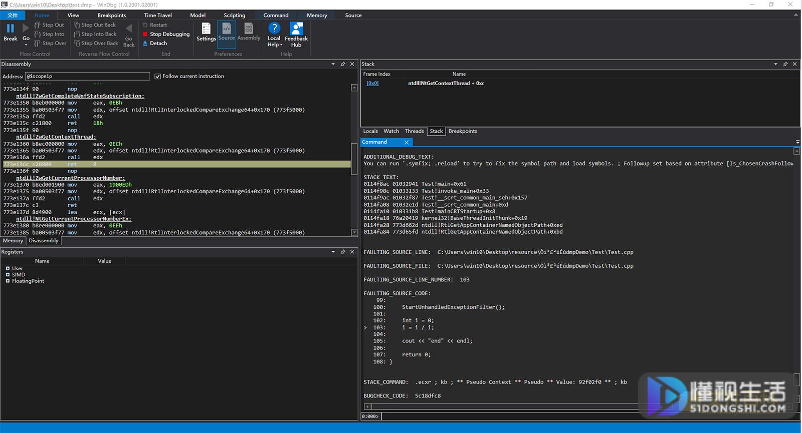The image size is (802, 433).
Task: Select highlighted ret 8 instruction line
Action: pyautogui.click(x=176, y=164)
